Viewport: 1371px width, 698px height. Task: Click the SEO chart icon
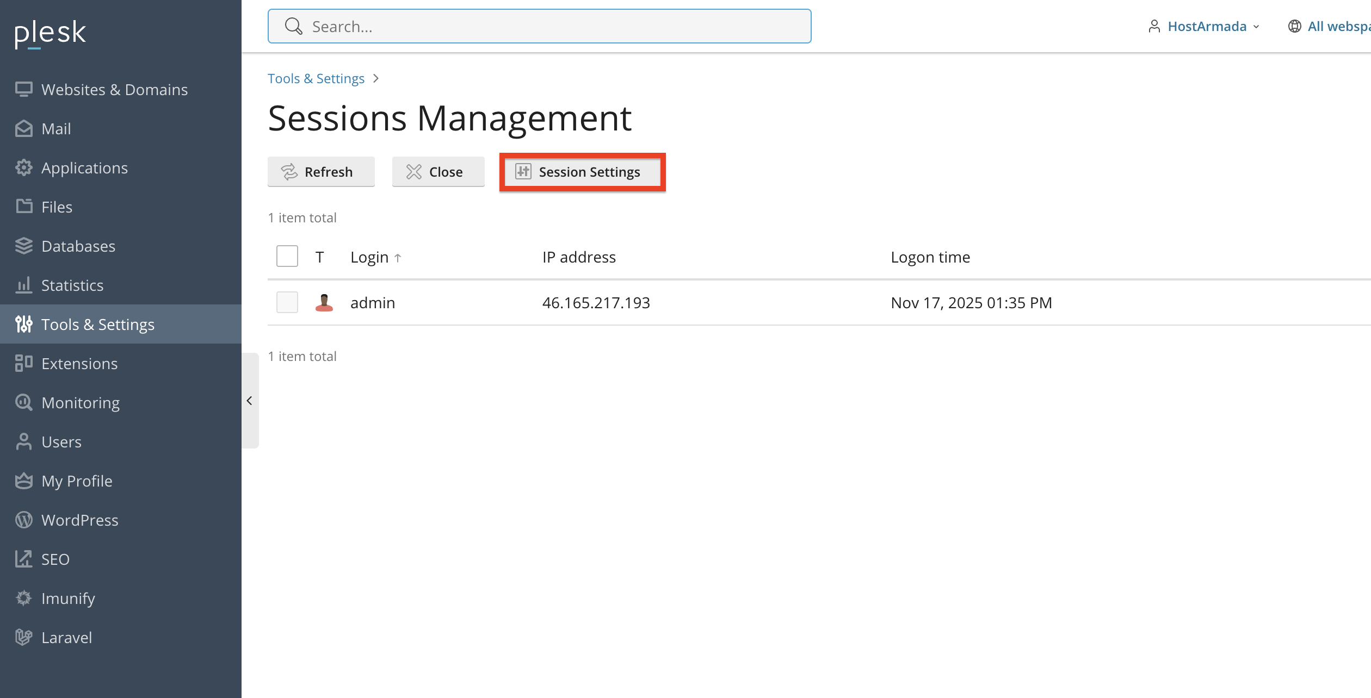(24, 559)
